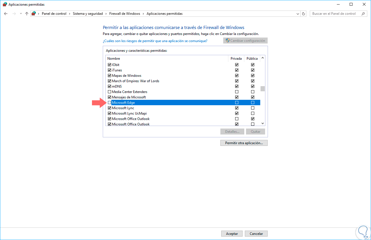The image size is (371, 240).
Task: Expand the chevron after Panel de control
Action: [70, 14]
